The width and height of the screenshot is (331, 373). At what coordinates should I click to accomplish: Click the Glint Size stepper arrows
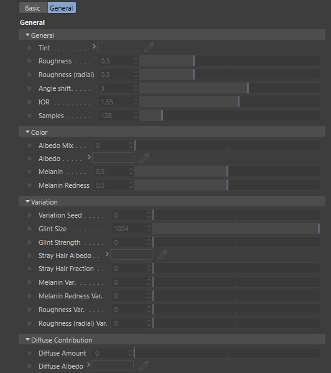(149, 229)
